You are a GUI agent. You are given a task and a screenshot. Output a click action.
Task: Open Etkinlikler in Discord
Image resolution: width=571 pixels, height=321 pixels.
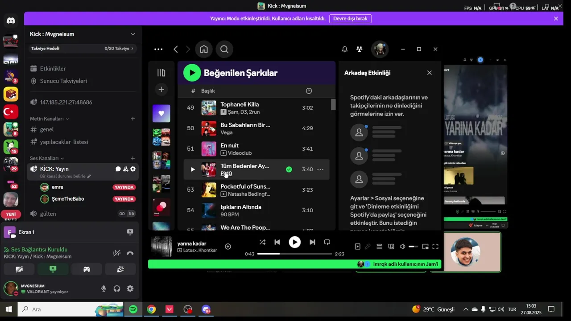53,69
